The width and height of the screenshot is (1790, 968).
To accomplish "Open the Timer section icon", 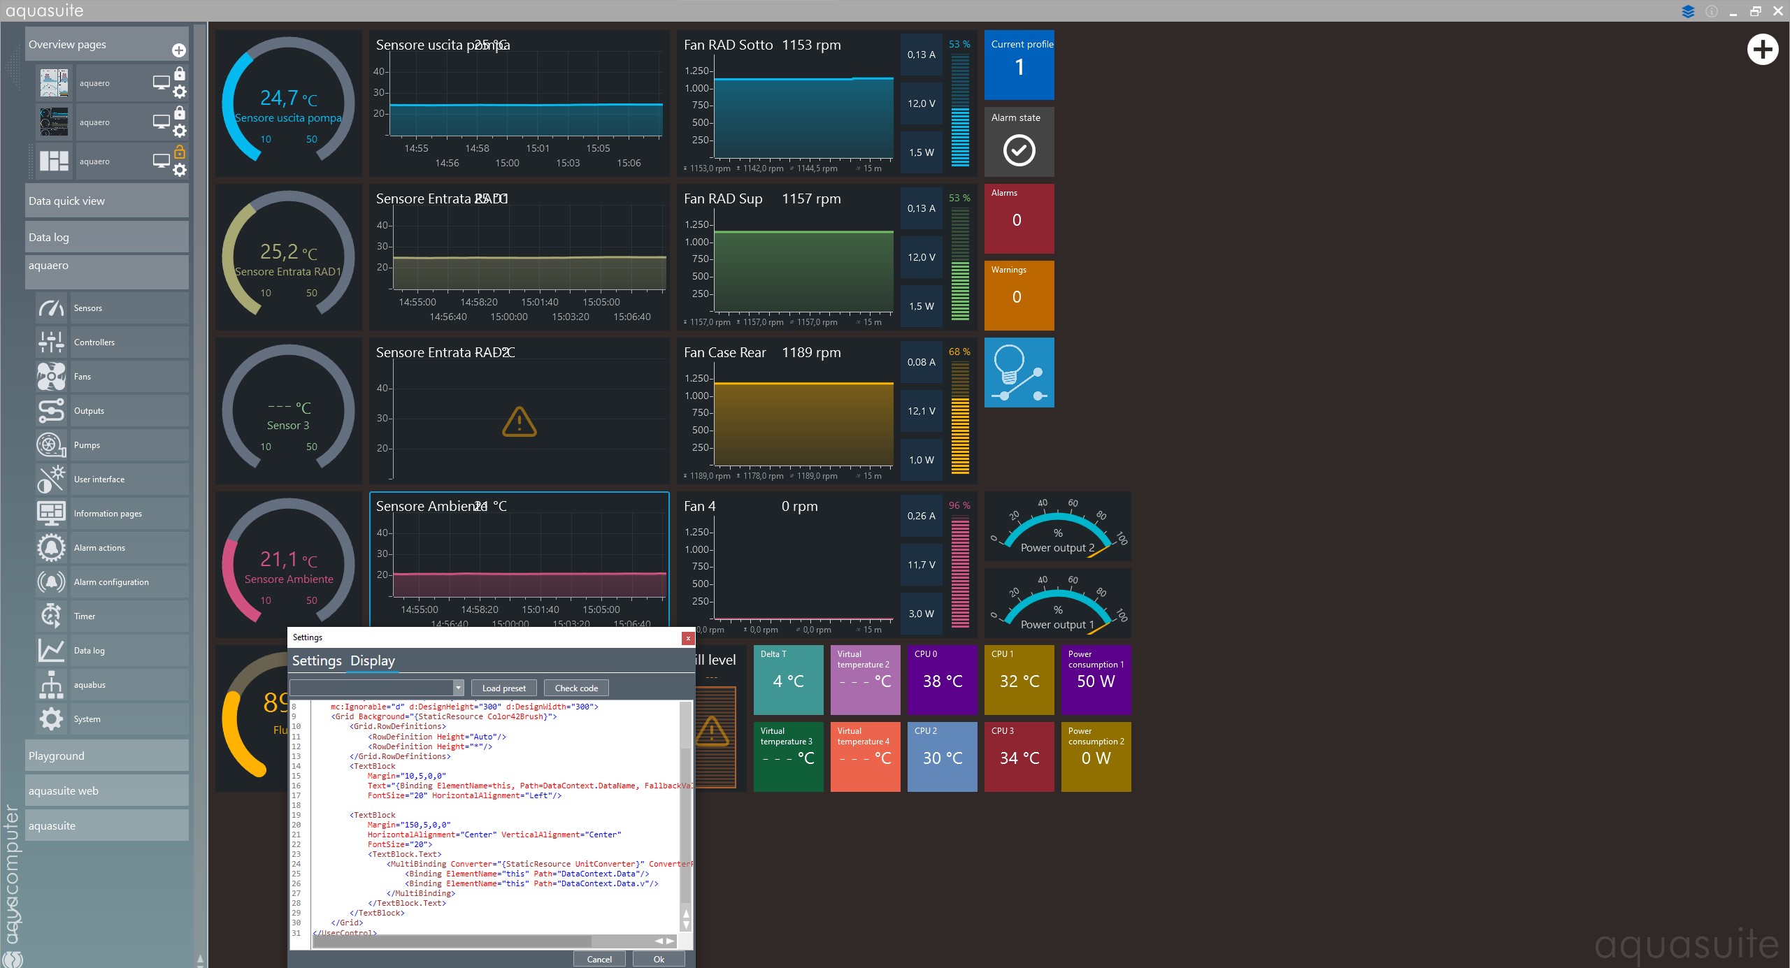I will (x=51, y=616).
